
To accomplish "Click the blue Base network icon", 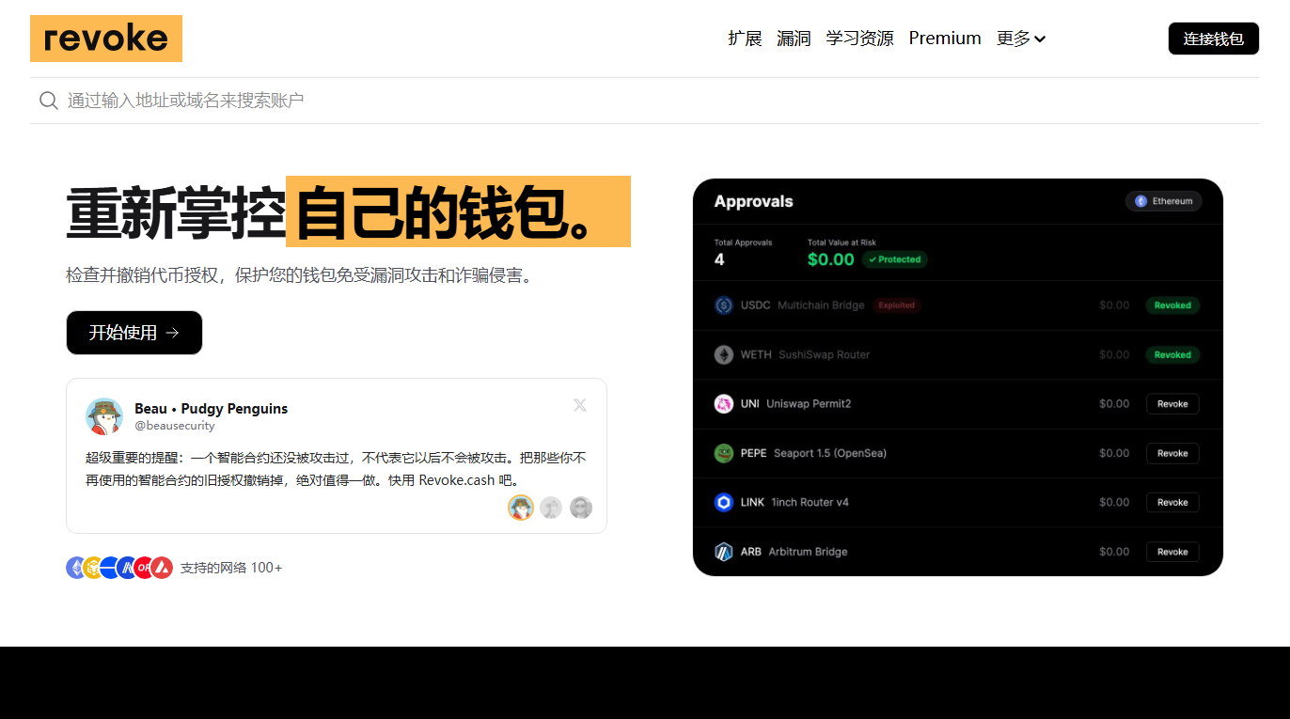I will 110,568.
